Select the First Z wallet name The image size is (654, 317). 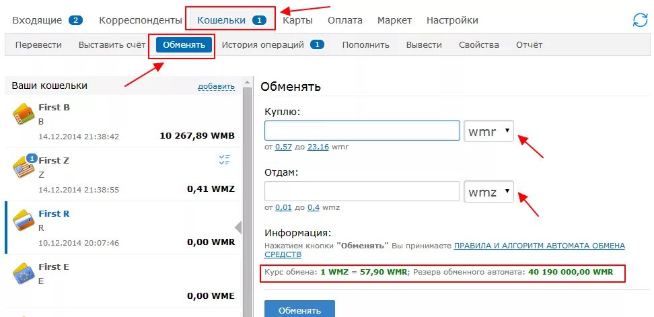54,160
